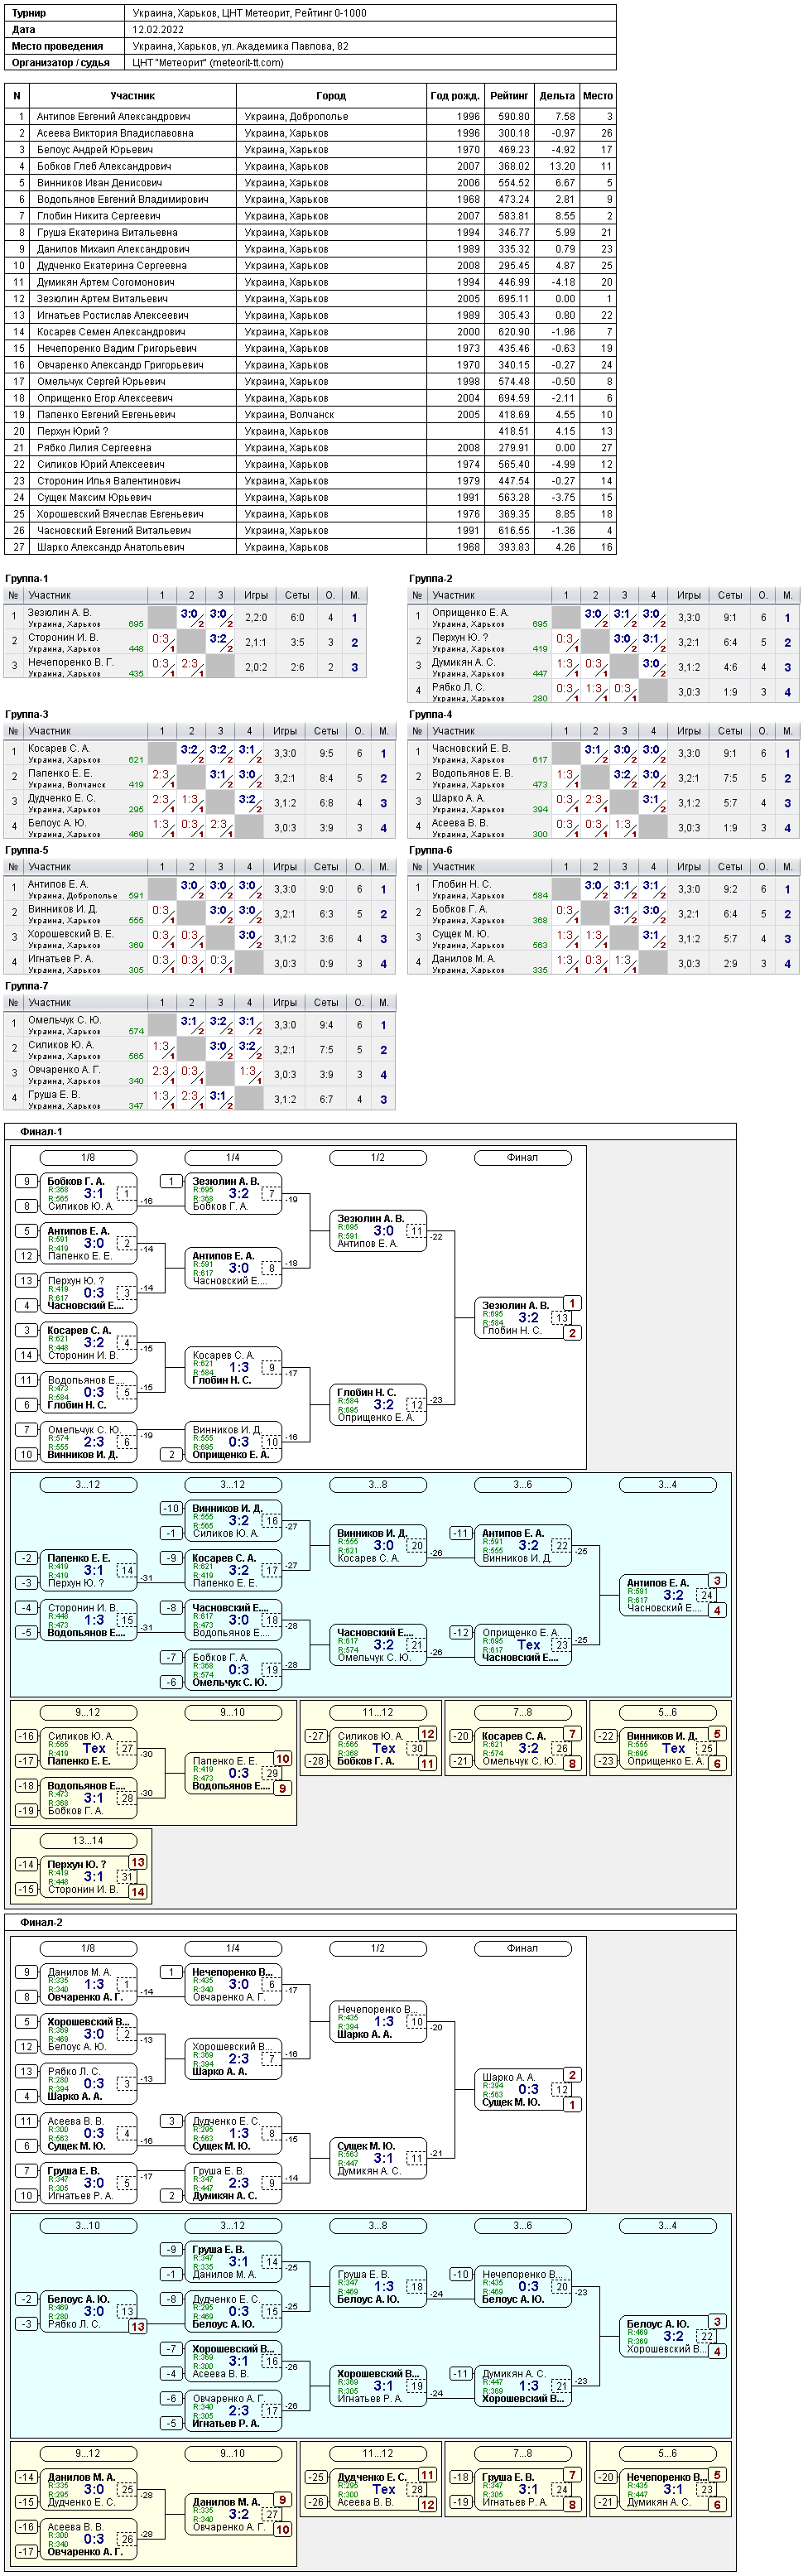Click the 'Группа-3' heading
The width and height of the screenshot is (808, 2576).
coord(26,714)
